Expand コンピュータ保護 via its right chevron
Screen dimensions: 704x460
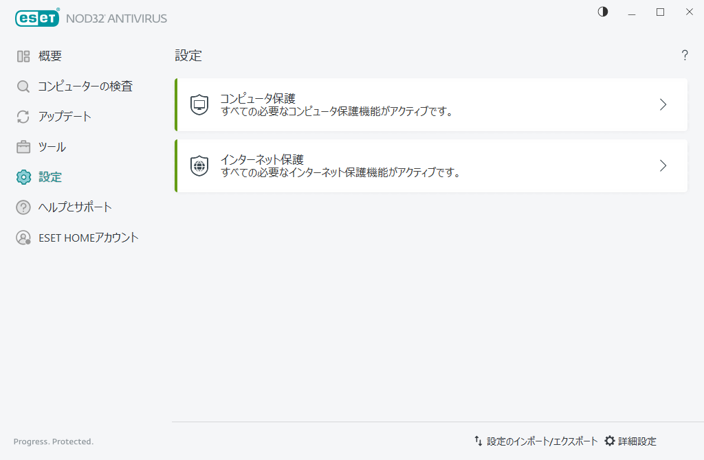[662, 104]
